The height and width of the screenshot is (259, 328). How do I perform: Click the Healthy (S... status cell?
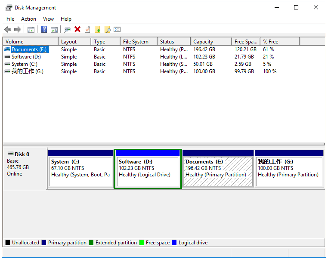click(x=173, y=64)
